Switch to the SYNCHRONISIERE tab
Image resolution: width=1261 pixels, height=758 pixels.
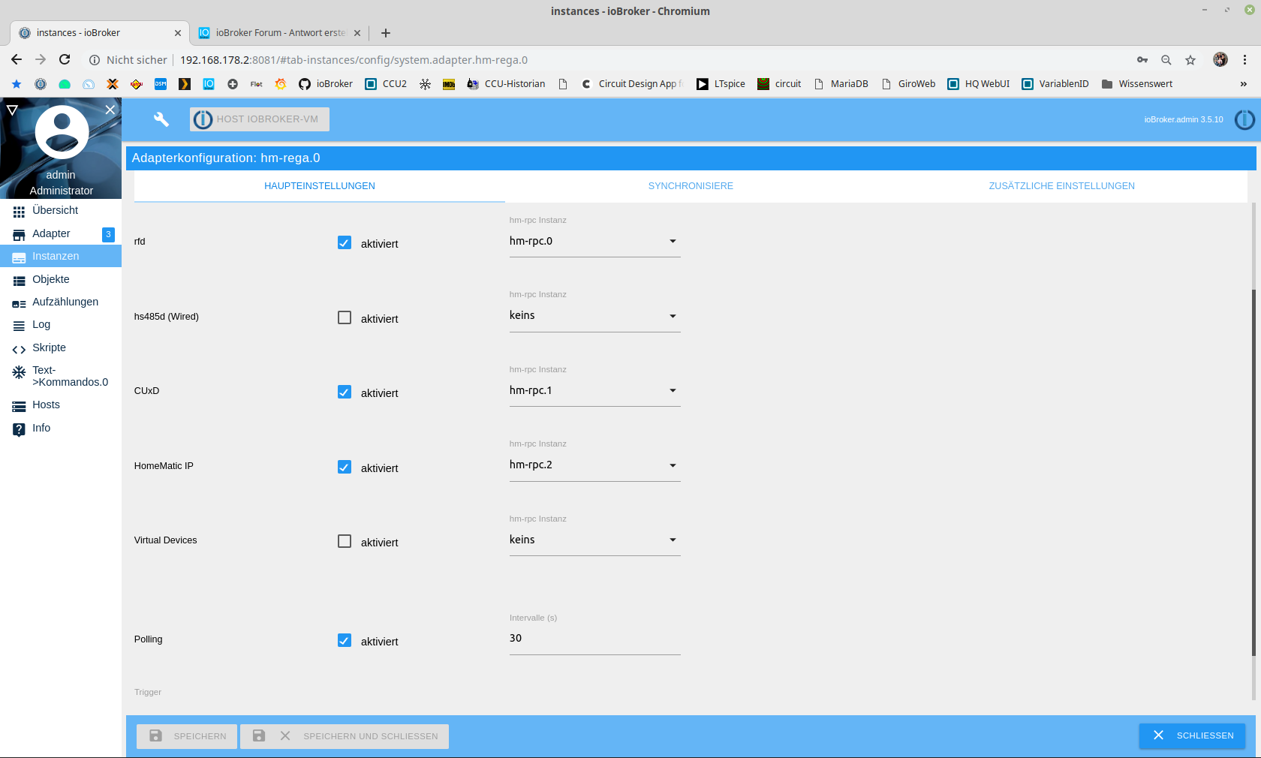click(691, 186)
